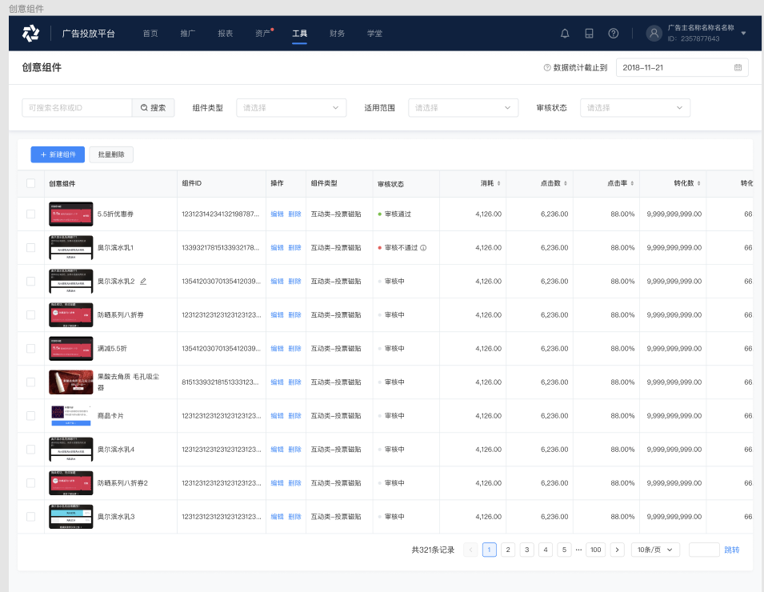Sort by 转化数 column arrows

pos(698,183)
